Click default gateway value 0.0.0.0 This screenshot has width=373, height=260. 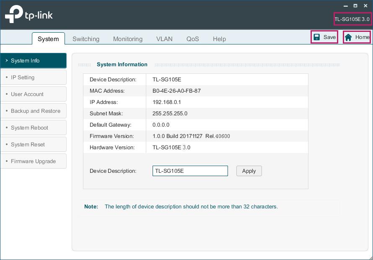point(161,125)
